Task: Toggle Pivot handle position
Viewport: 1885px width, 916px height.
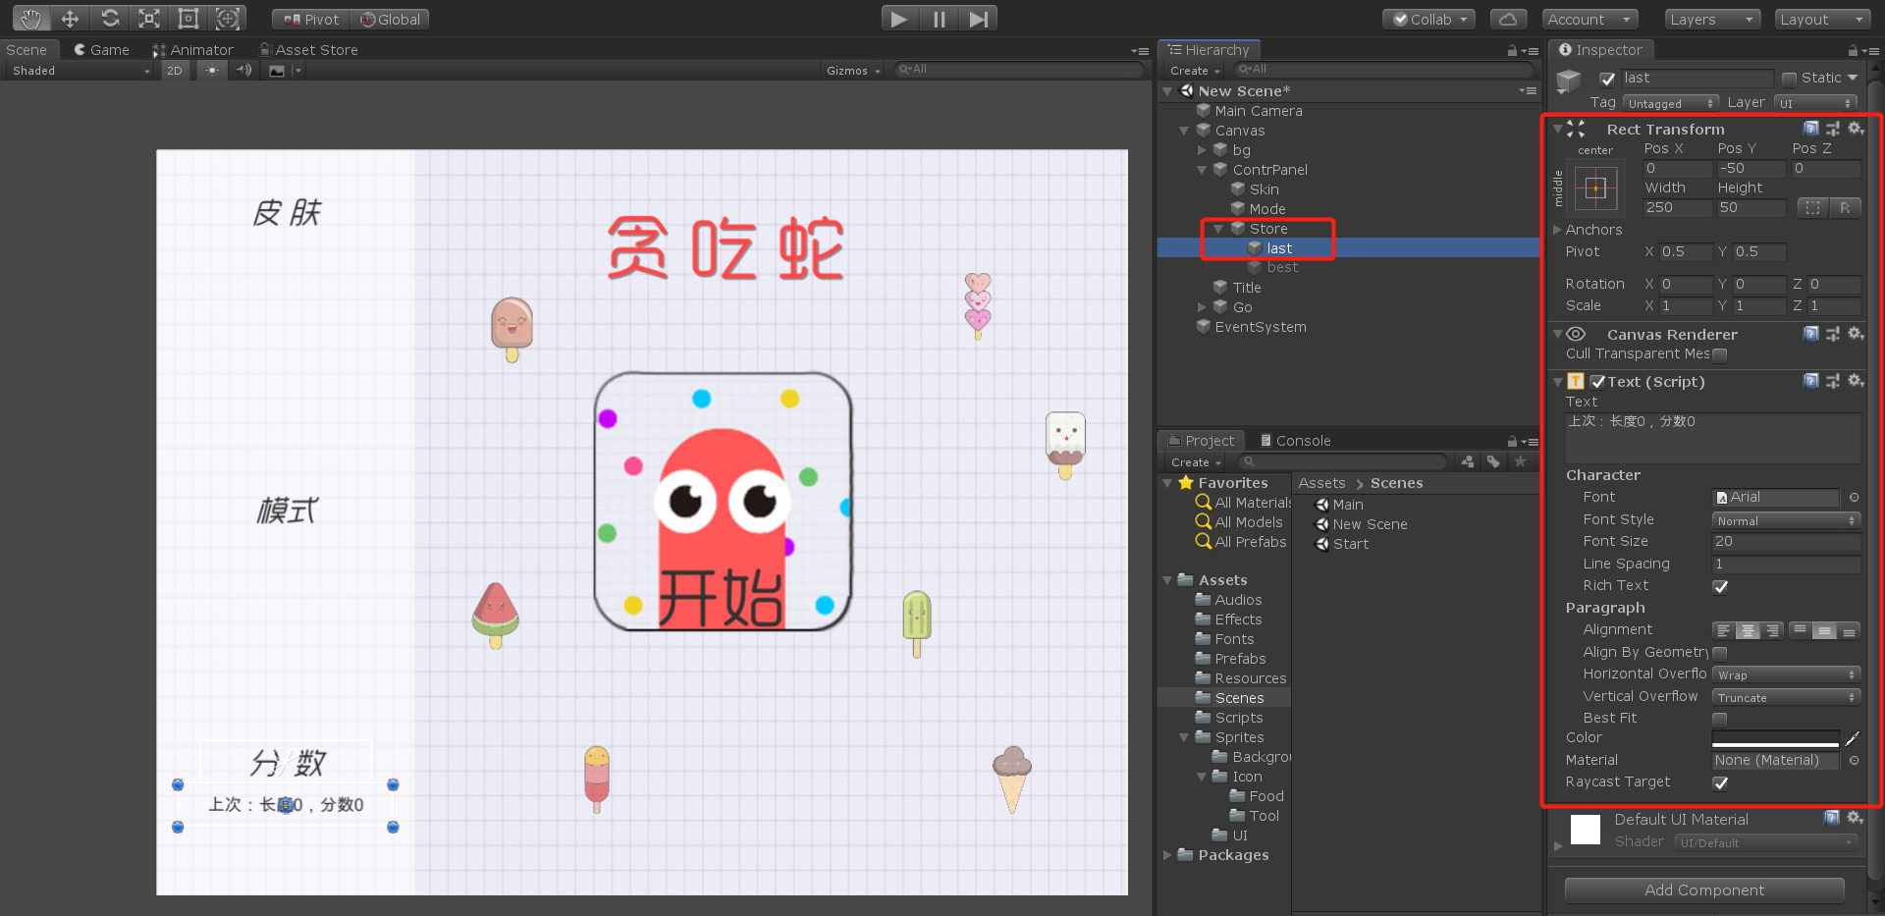Action: pyautogui.click(x=311, y=20)
